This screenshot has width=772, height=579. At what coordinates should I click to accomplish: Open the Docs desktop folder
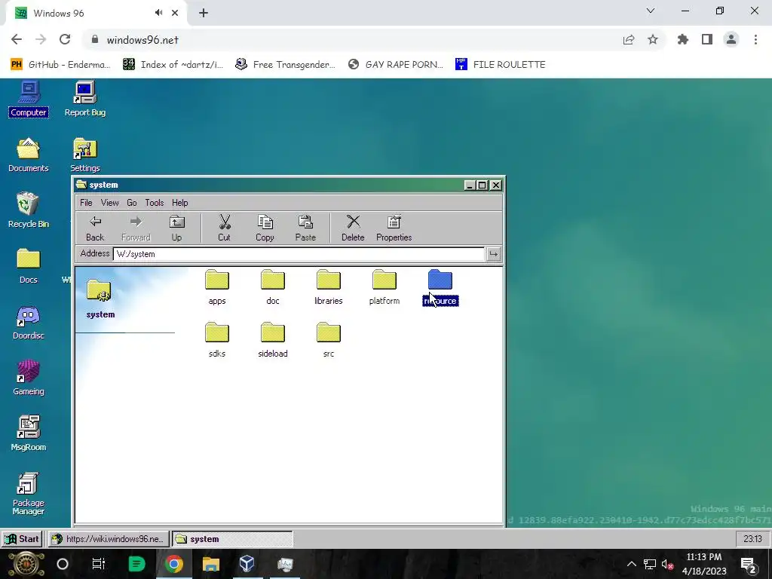[x=29, y=266]
